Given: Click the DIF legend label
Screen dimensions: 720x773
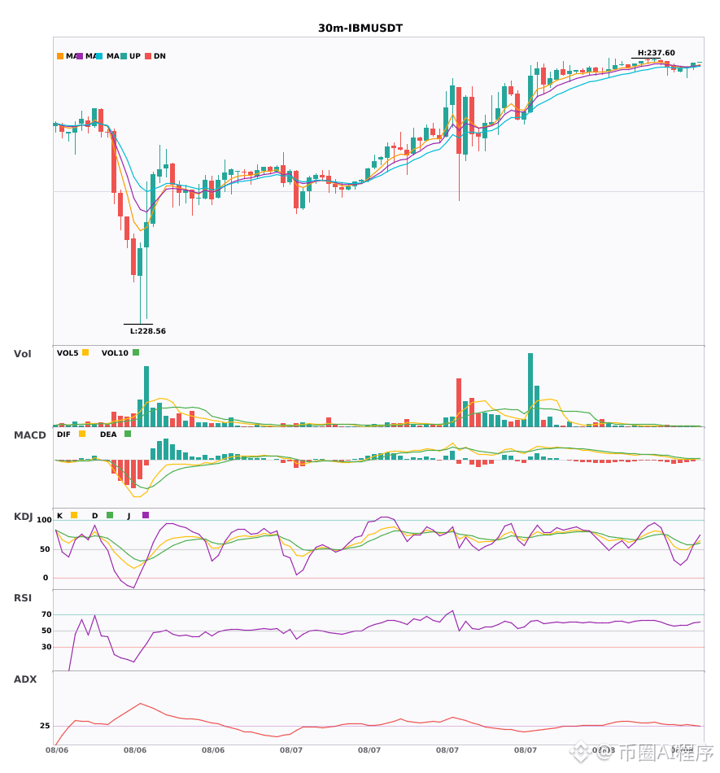Looking at the screenshot, I should tap(63, 435).
